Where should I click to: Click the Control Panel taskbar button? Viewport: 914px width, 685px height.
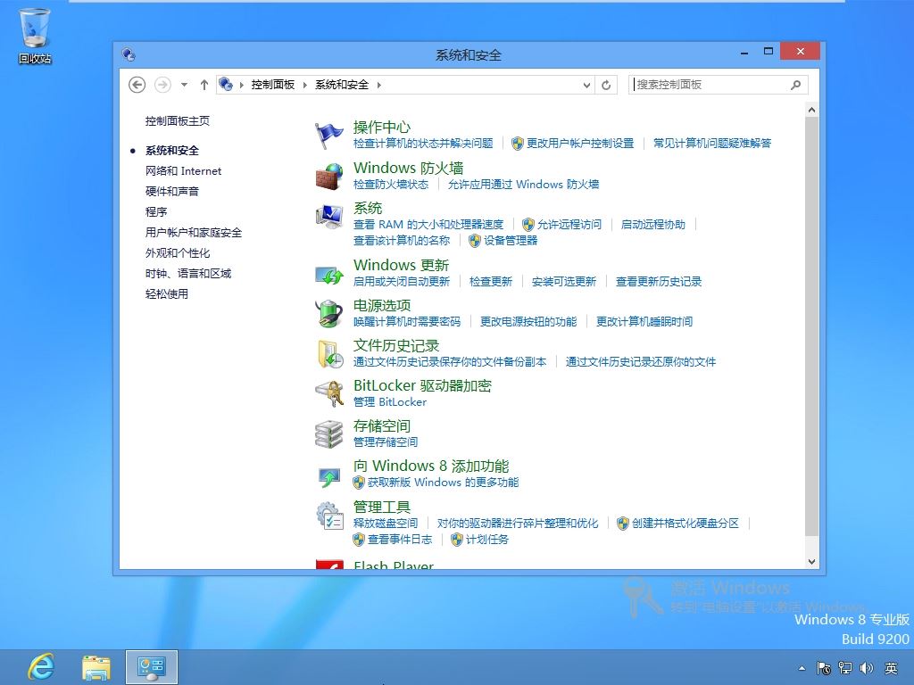[152, 667]
